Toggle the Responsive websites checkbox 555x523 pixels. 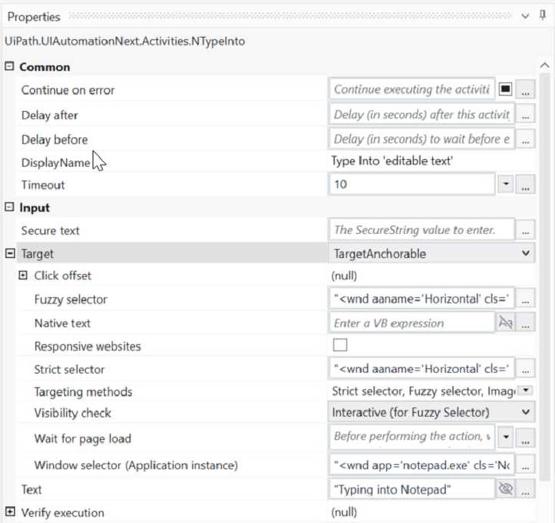(340, 344)
